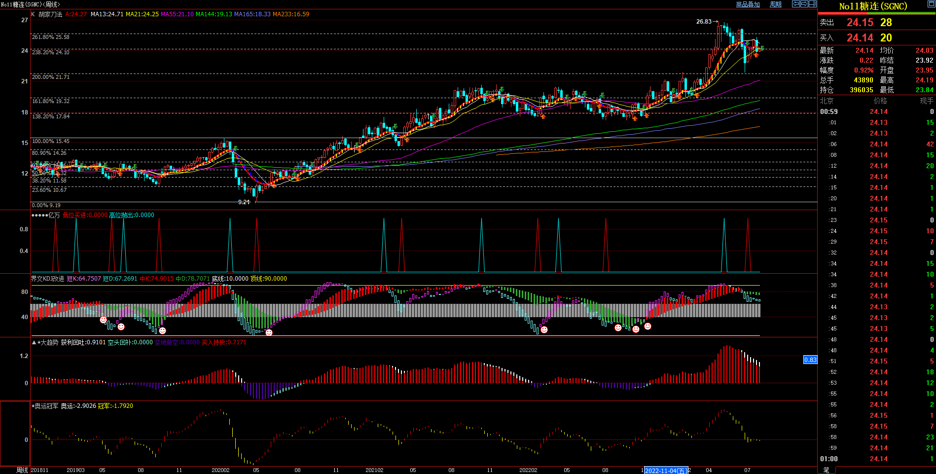The height and width of the screenshot is (474, 936).
Task: Click the 0.83 blue value tag
Action: 810,360
